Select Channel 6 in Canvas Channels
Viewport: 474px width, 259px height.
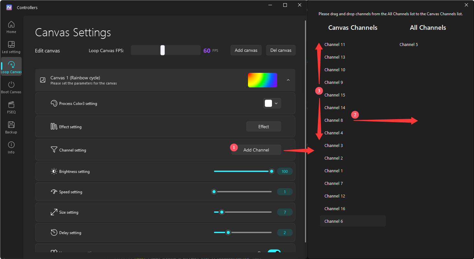click(x=353, y=221)
